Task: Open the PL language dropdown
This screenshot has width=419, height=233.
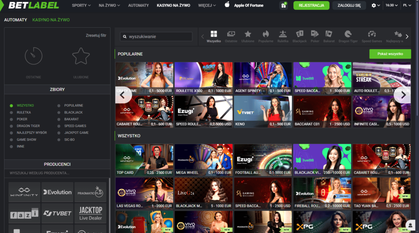Action: coord(407,5)
